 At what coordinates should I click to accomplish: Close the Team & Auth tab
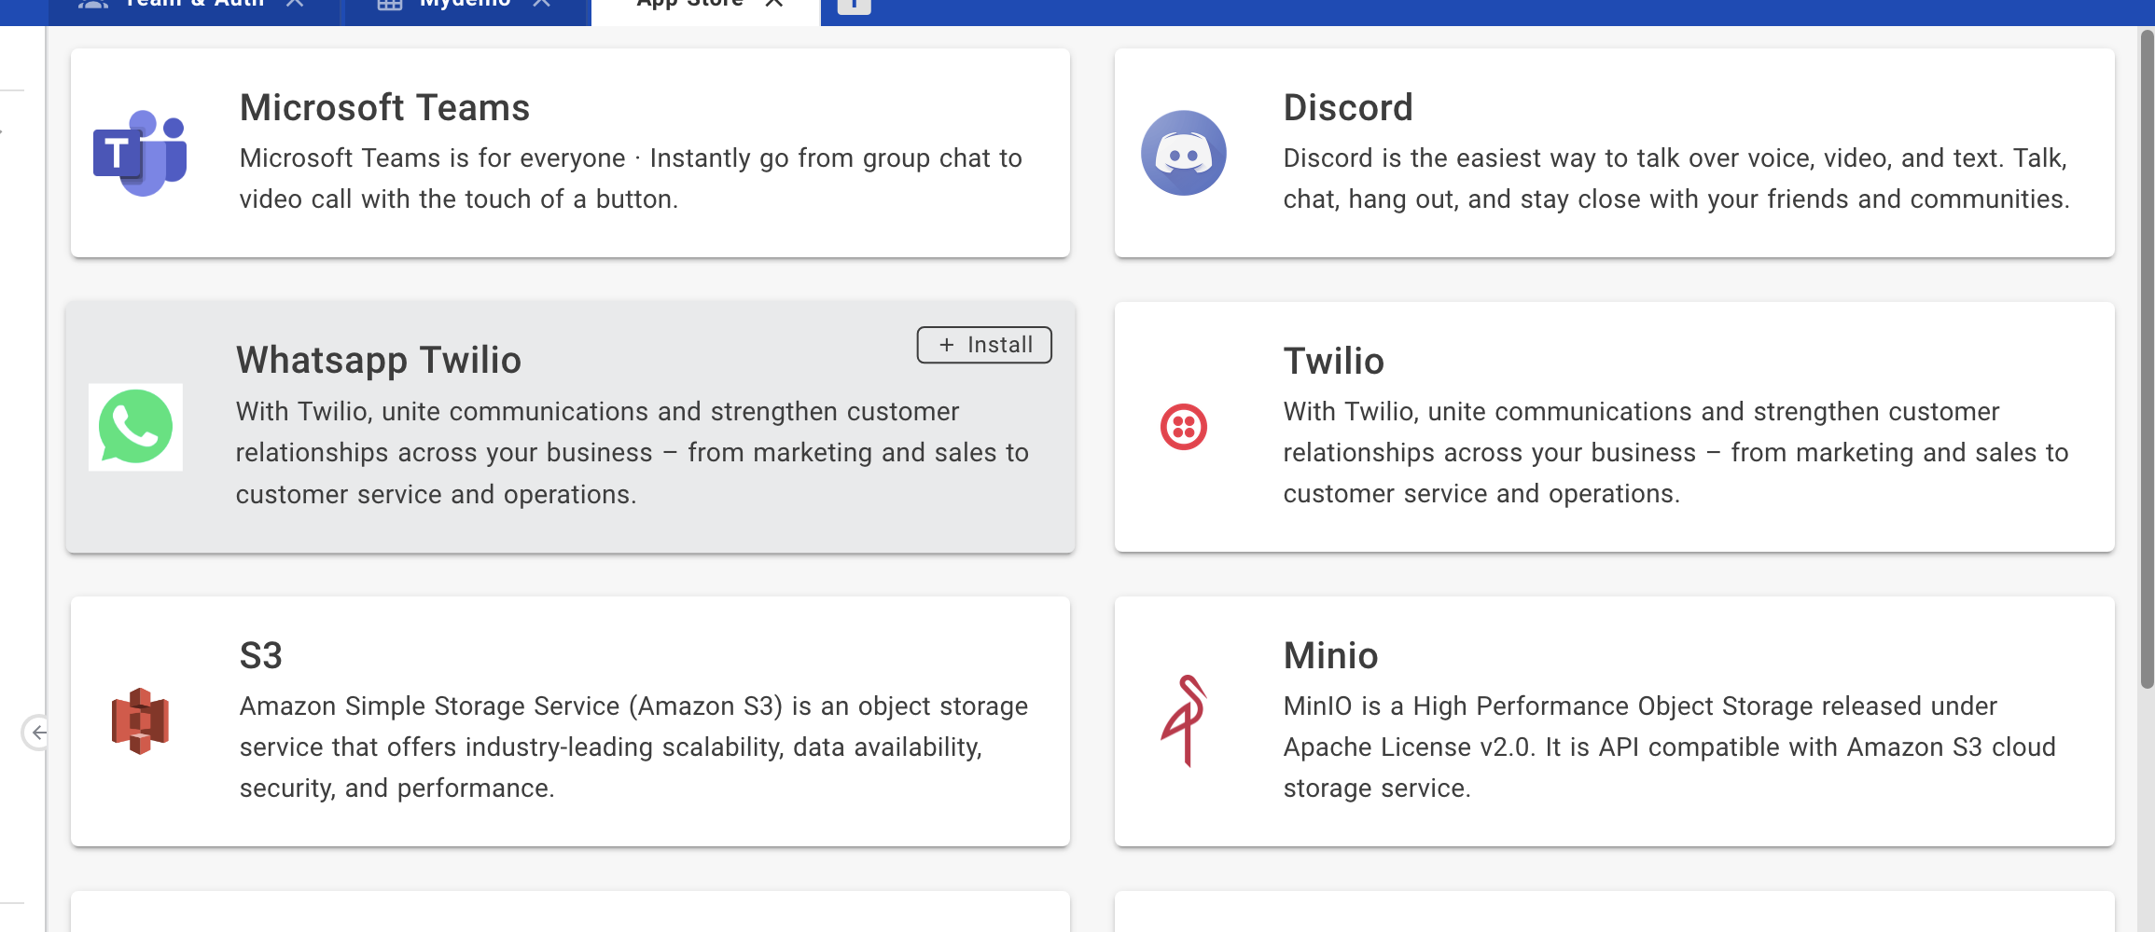[x=295, y=4]
